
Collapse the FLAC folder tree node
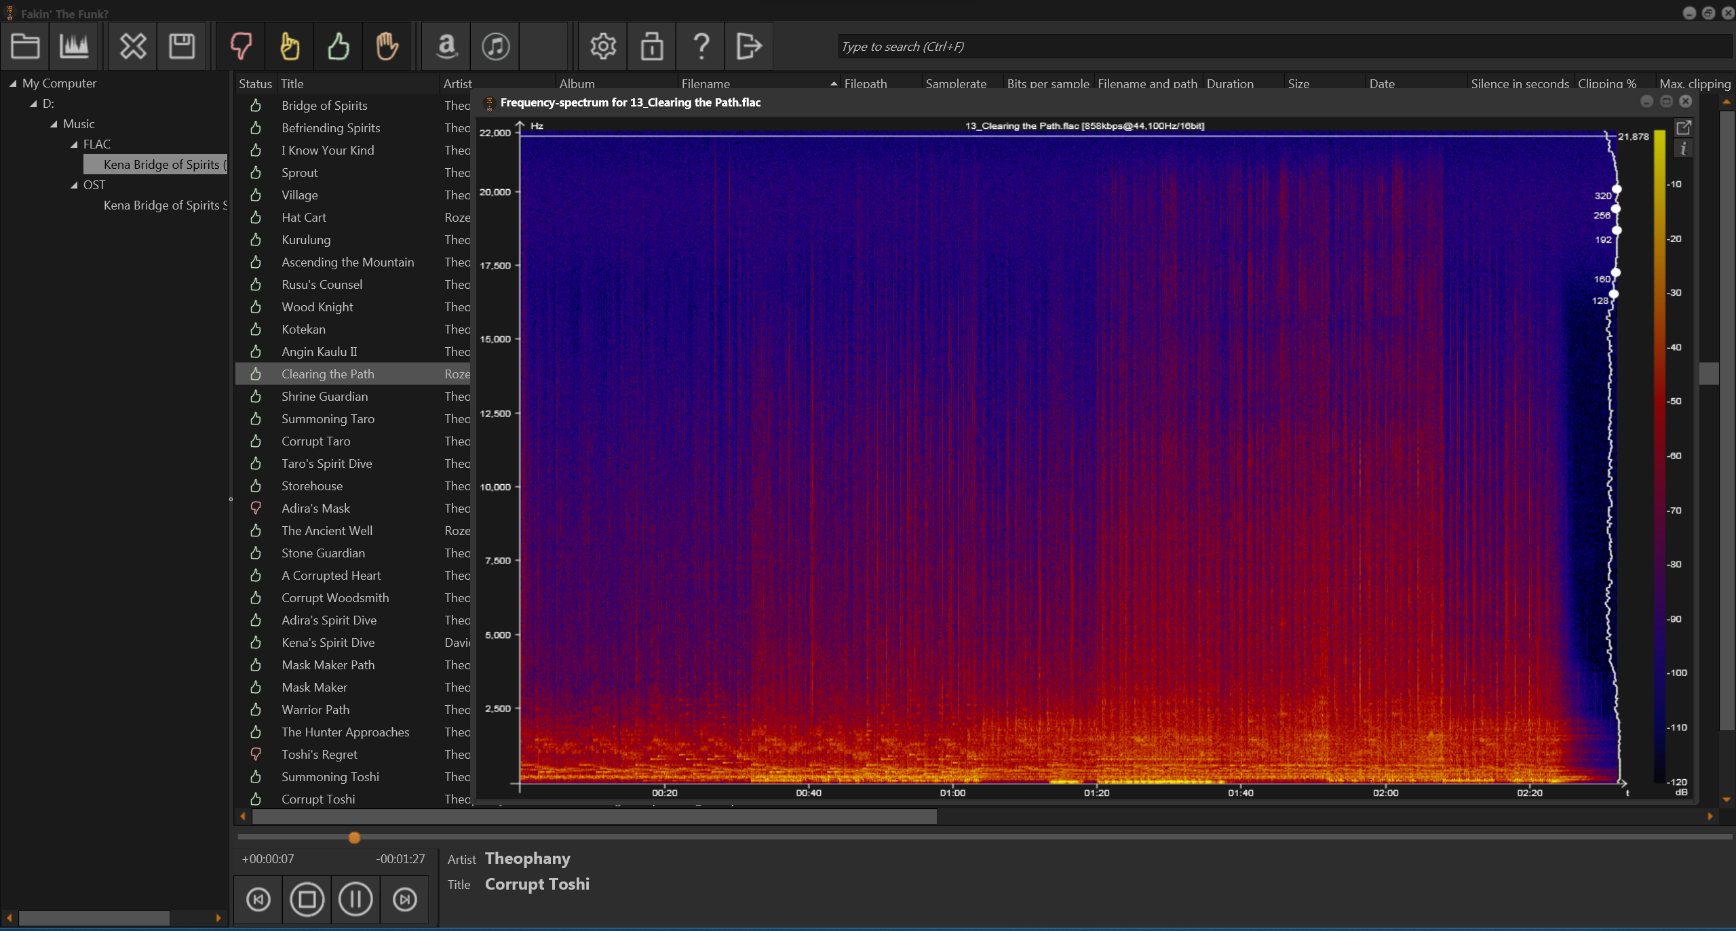pos(75,144)
